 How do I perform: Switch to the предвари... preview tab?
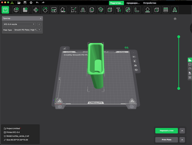[x=133, y=3]
